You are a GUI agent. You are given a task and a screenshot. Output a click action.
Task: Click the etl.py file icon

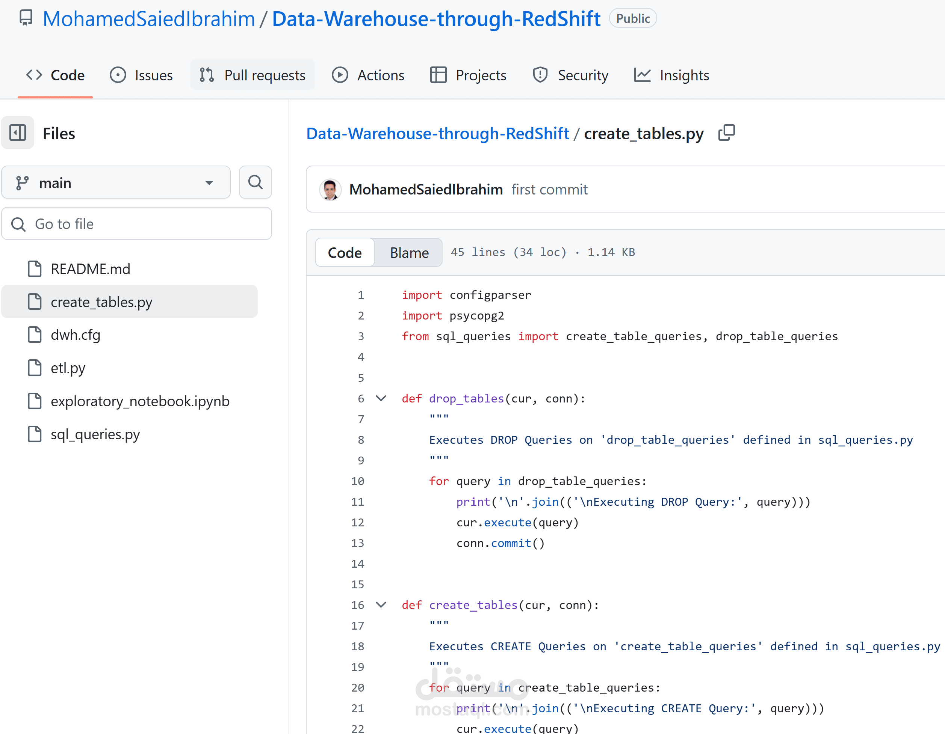[x=35, y=368]
